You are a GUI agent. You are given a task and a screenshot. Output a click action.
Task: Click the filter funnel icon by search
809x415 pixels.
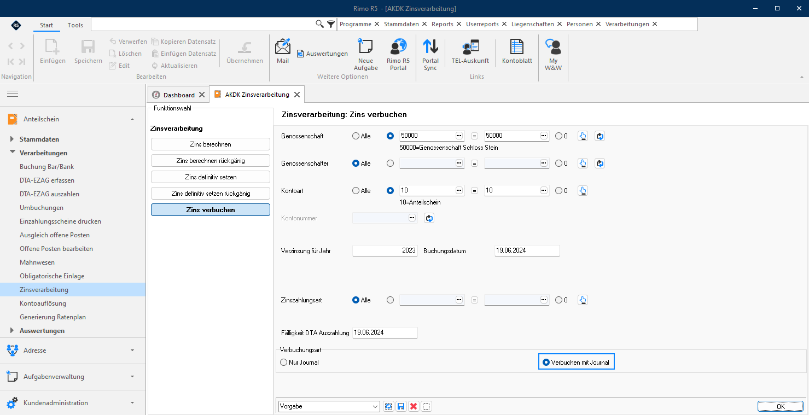coord(331,24)
